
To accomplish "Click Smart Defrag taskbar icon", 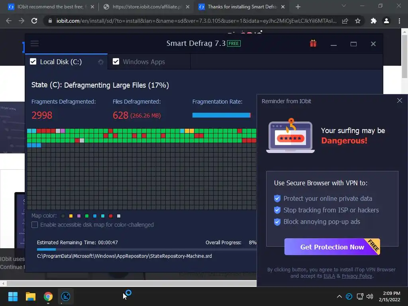I will [66, 296].
